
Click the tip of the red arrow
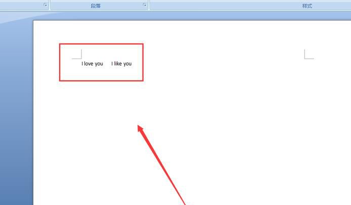(x=139, y=126)
